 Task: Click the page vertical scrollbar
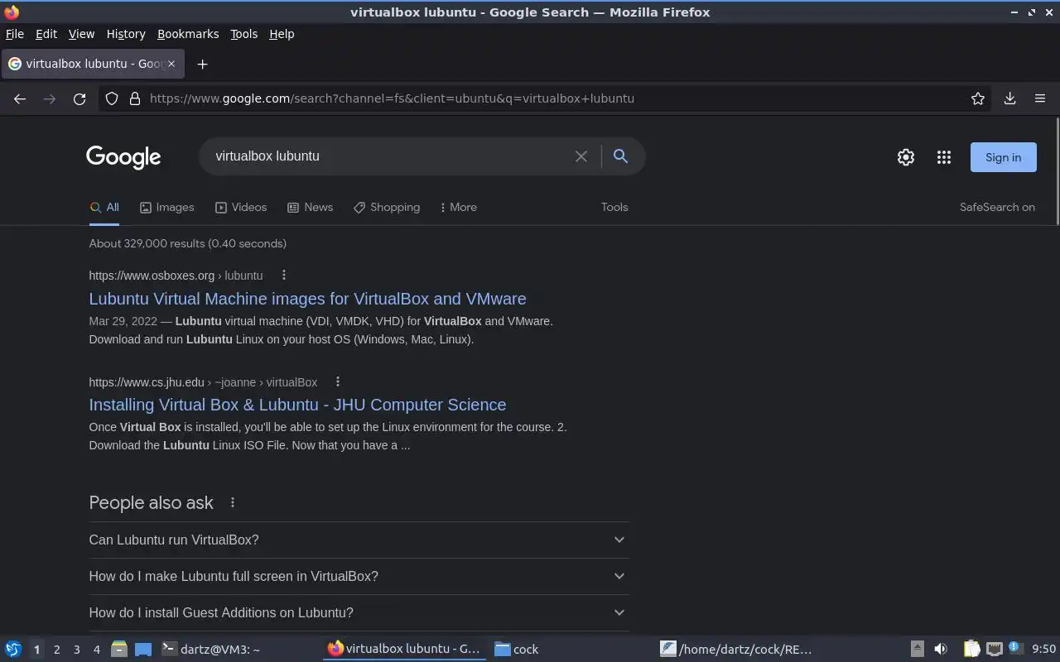pos(1057,171)
